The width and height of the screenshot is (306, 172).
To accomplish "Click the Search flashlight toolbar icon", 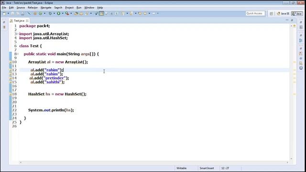I will click(x=87, y=13).
